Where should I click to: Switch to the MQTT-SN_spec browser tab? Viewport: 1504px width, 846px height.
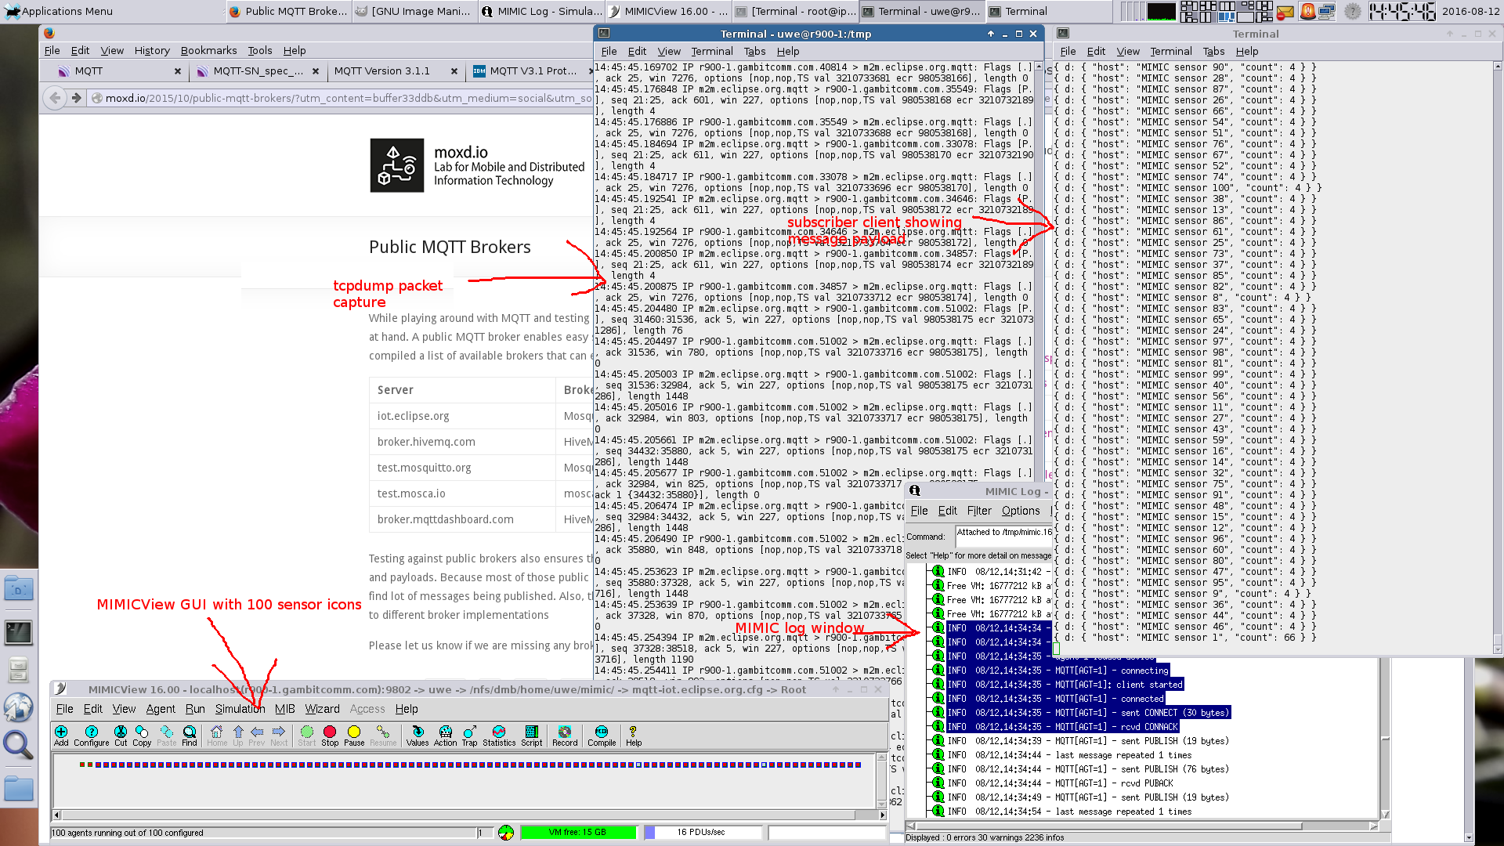point(258,70)
